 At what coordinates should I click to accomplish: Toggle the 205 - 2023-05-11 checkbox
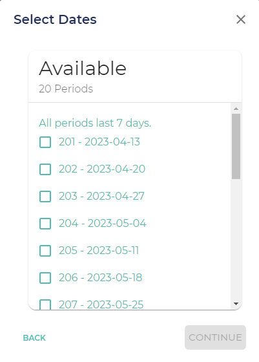click(x=45, y=251)
